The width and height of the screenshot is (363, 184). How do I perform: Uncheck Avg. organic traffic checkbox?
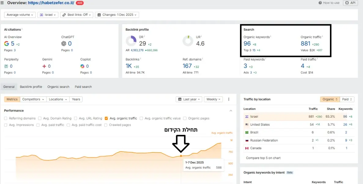pyautogui.click(x=106, y=118)
